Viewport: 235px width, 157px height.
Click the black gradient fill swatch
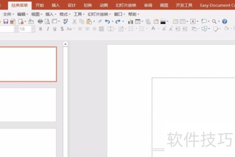pyautogui.click(x=163, y=22)
